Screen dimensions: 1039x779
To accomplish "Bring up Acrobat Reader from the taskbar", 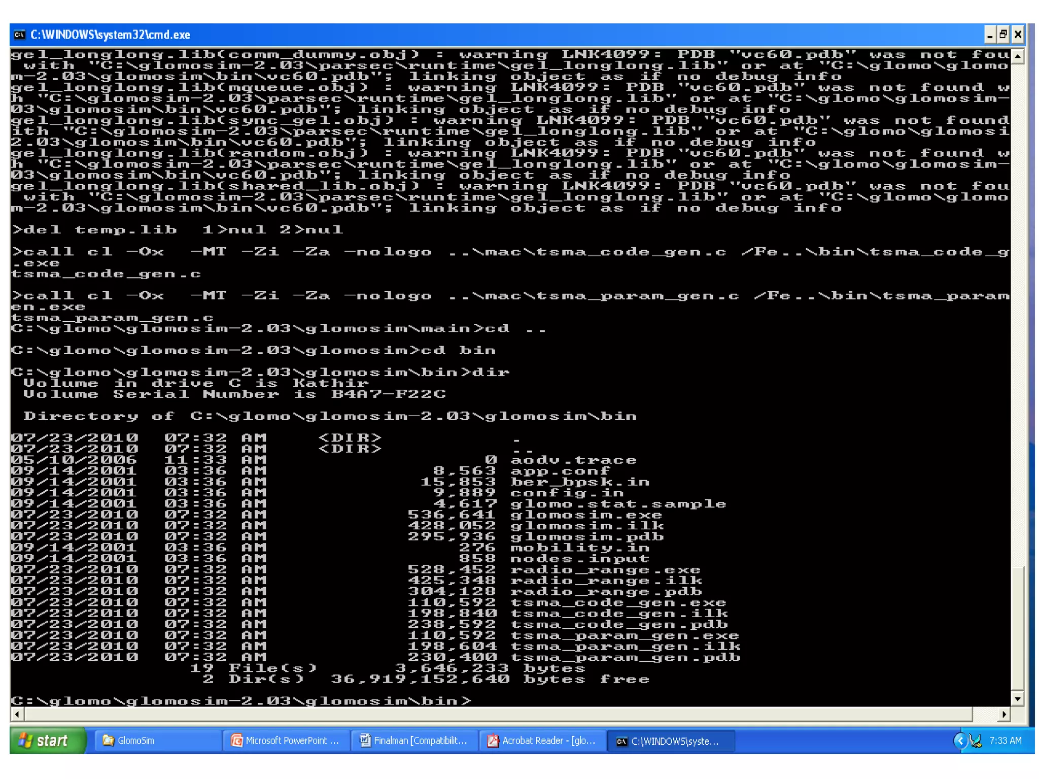I will coord(543,741).
